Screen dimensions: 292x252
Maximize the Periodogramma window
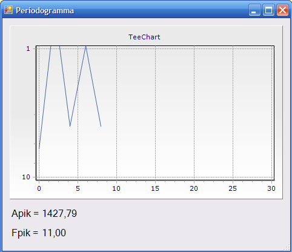pyautogui.click(x=268, y=10)
